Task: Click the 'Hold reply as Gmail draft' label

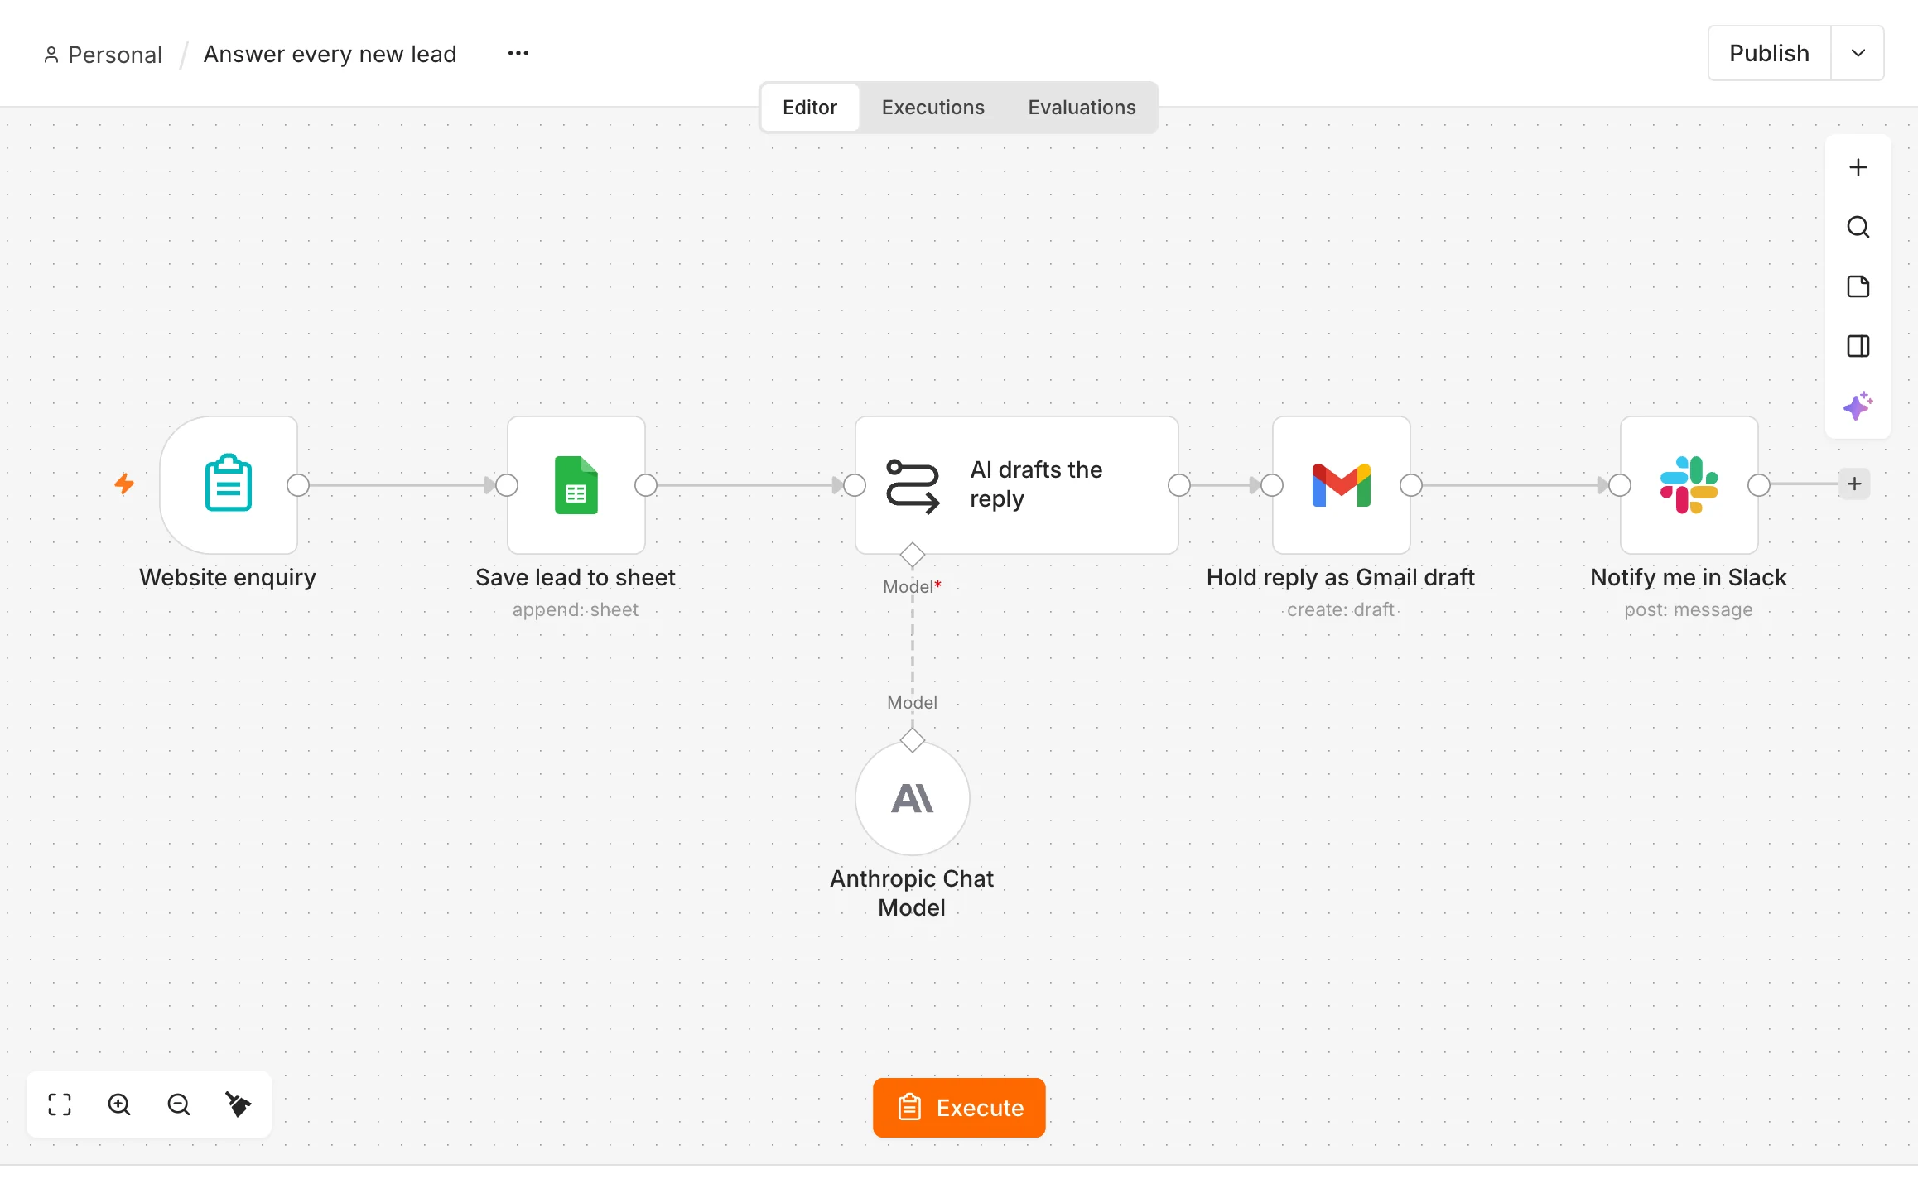Action: click(x=1341, y=577)
